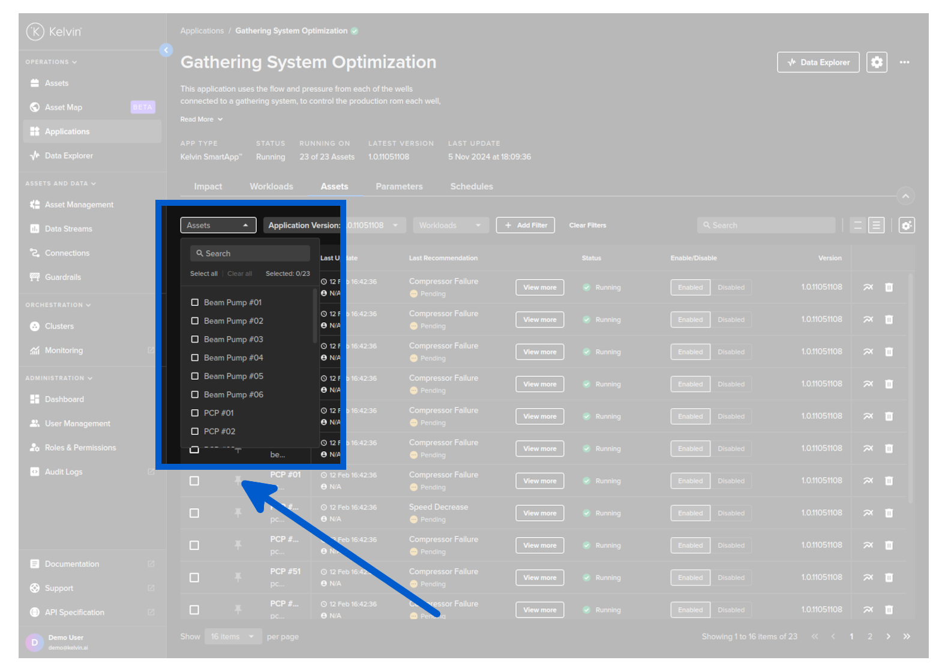Screen dimensions: 948x672
Task: Open the Workloads filter dropdown
Action: coord(450,226)
